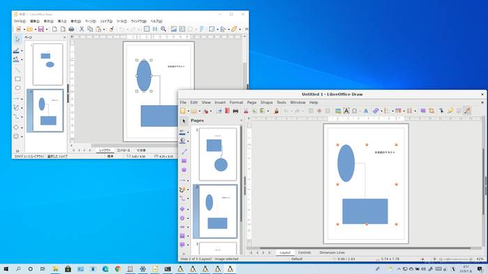Viewport: 488px width, 274px height.
Task: Click Zoom magnifier in Japanese Draw window
Action: click(x=163, y=29)
